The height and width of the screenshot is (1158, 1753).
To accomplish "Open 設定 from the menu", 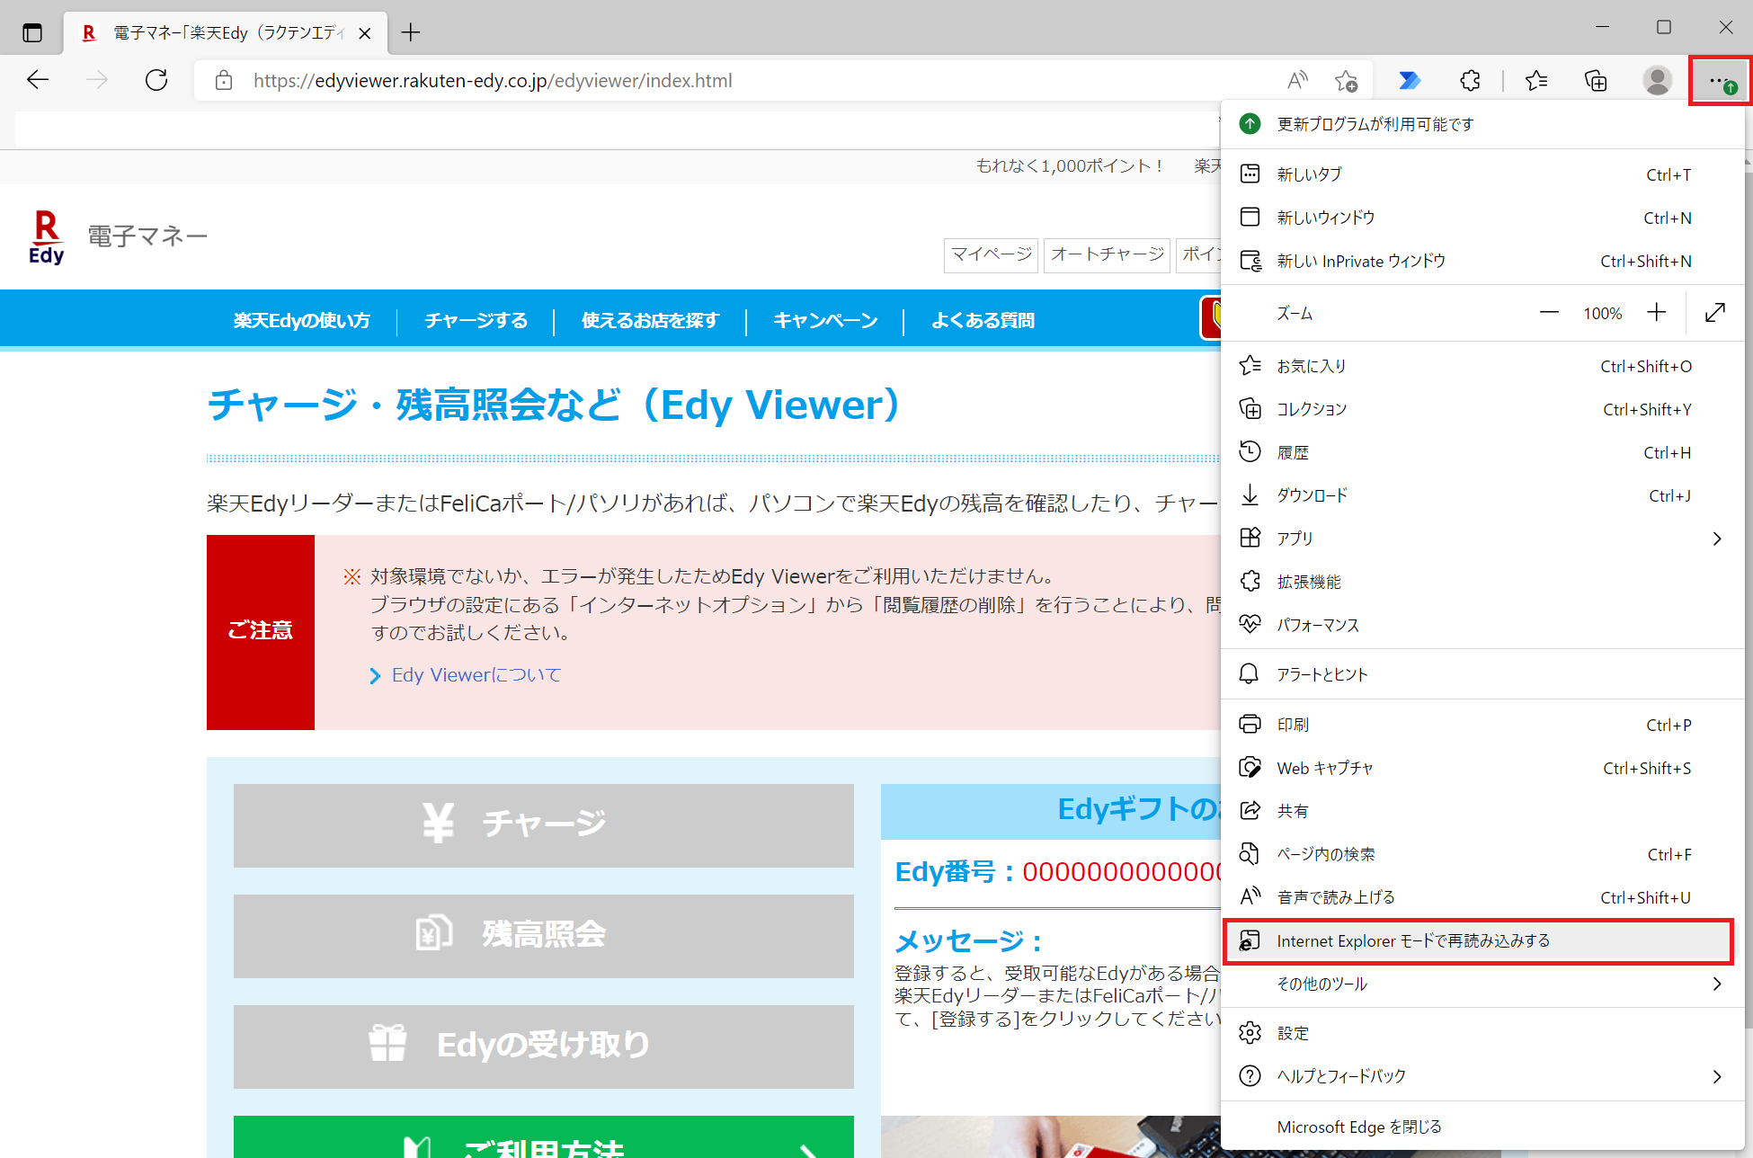I will pos(1482,1033).
